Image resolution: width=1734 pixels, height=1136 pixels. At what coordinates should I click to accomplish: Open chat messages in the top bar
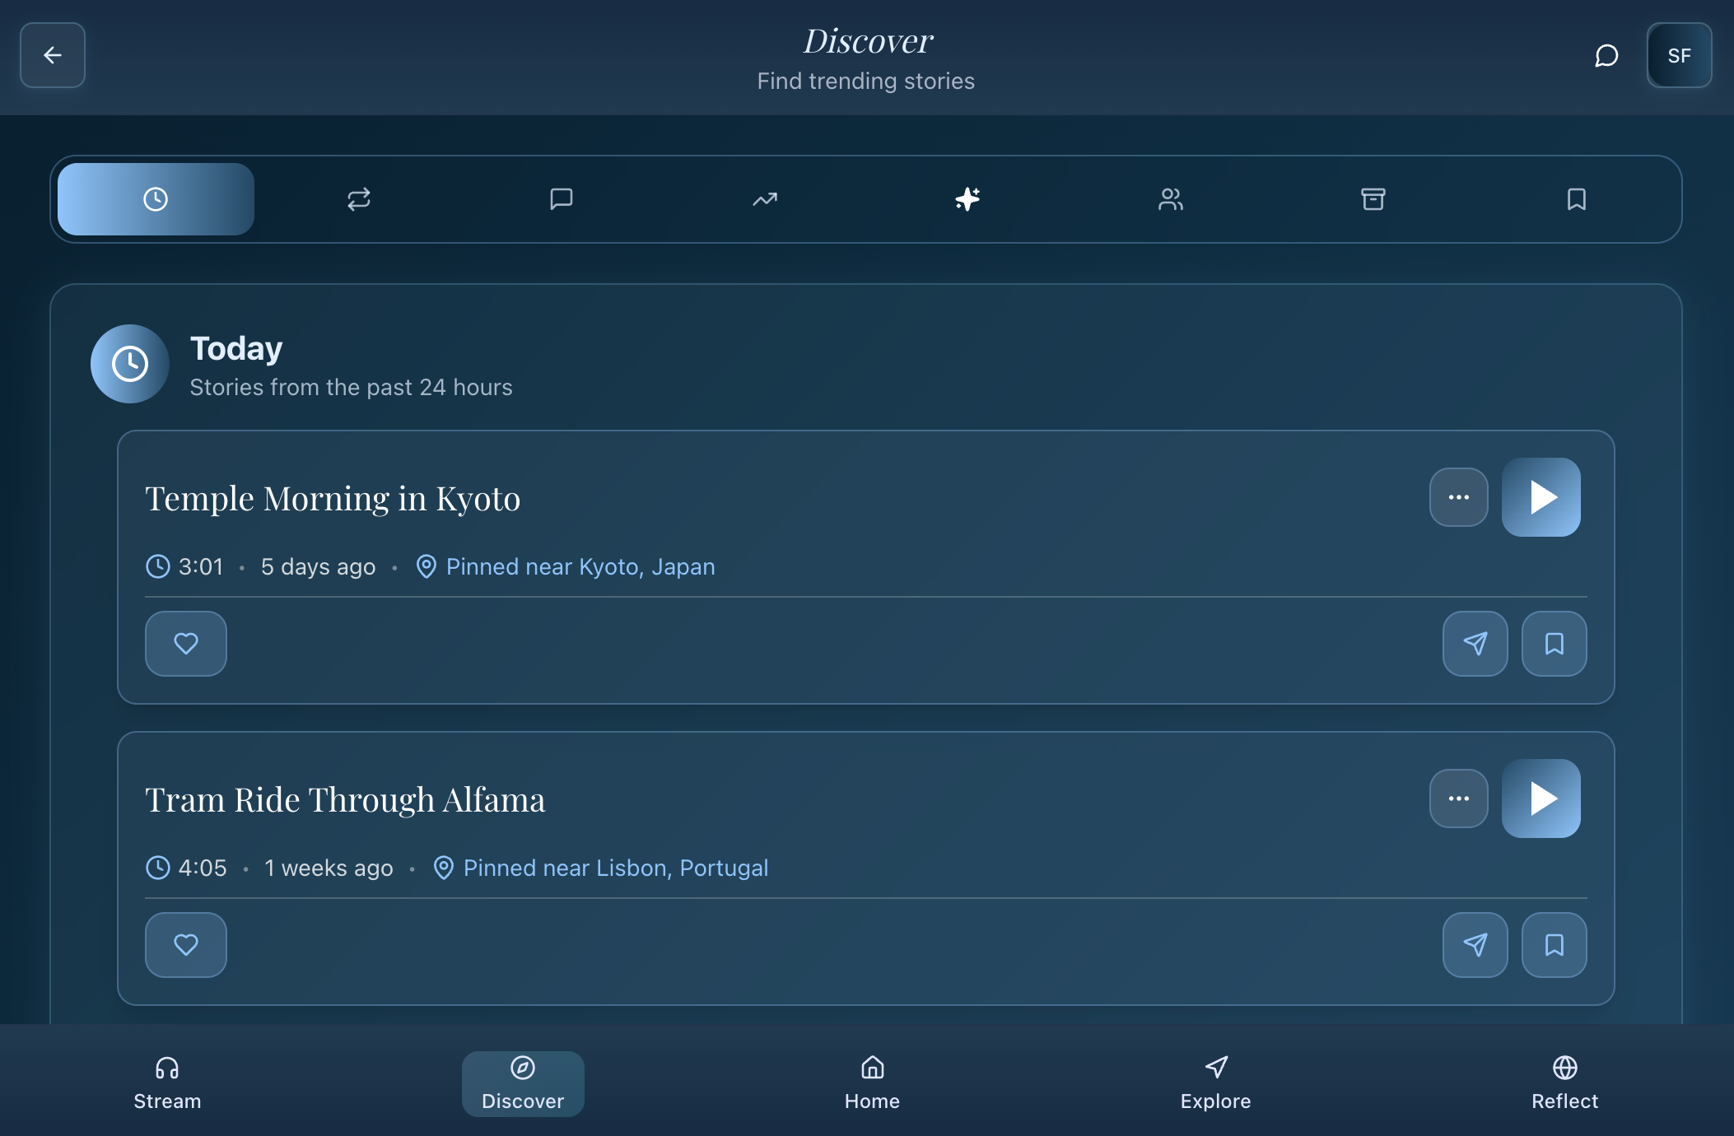pos(1606,55)
